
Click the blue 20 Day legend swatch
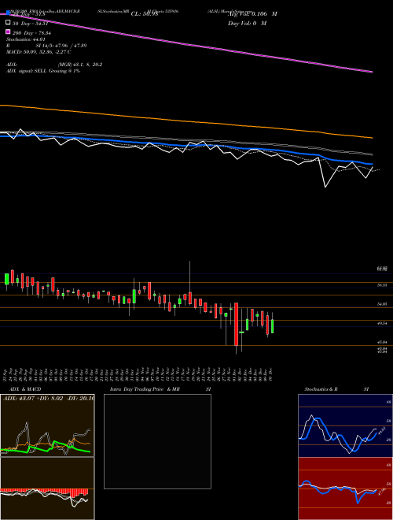[8, 13]
